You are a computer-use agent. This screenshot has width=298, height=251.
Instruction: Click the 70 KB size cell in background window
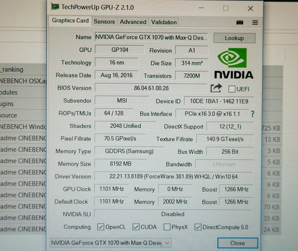272,207
